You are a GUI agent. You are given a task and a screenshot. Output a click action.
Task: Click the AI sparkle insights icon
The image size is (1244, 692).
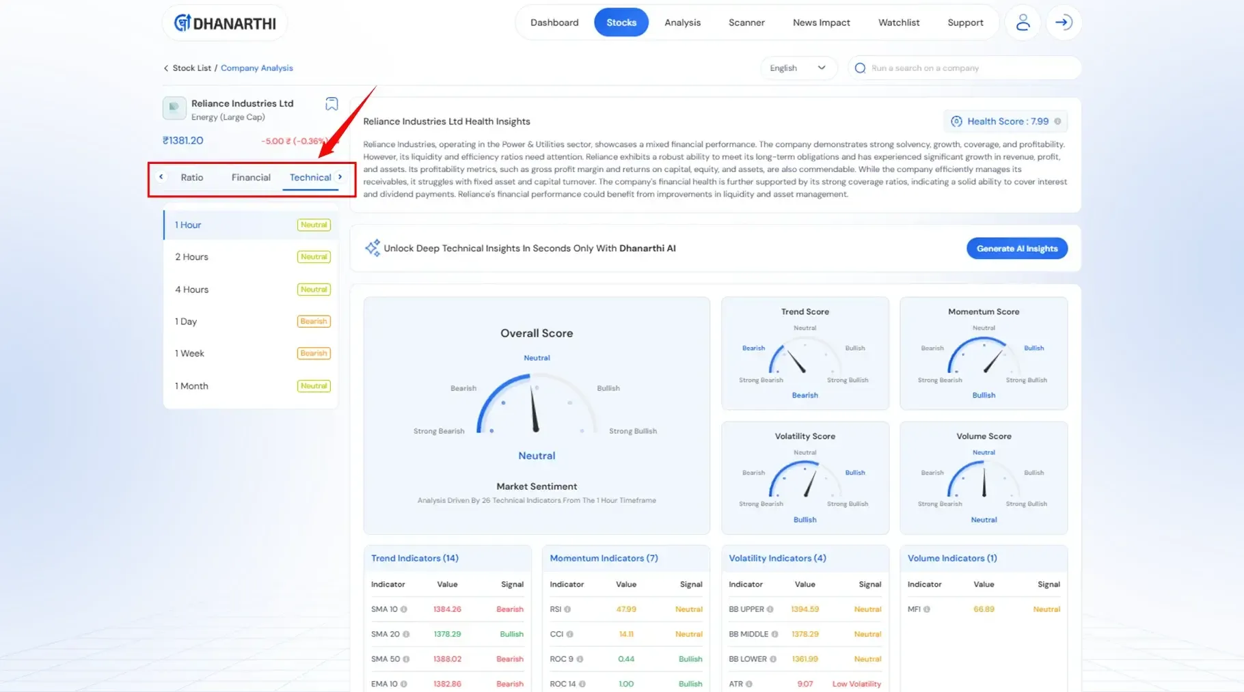point(372,248)
